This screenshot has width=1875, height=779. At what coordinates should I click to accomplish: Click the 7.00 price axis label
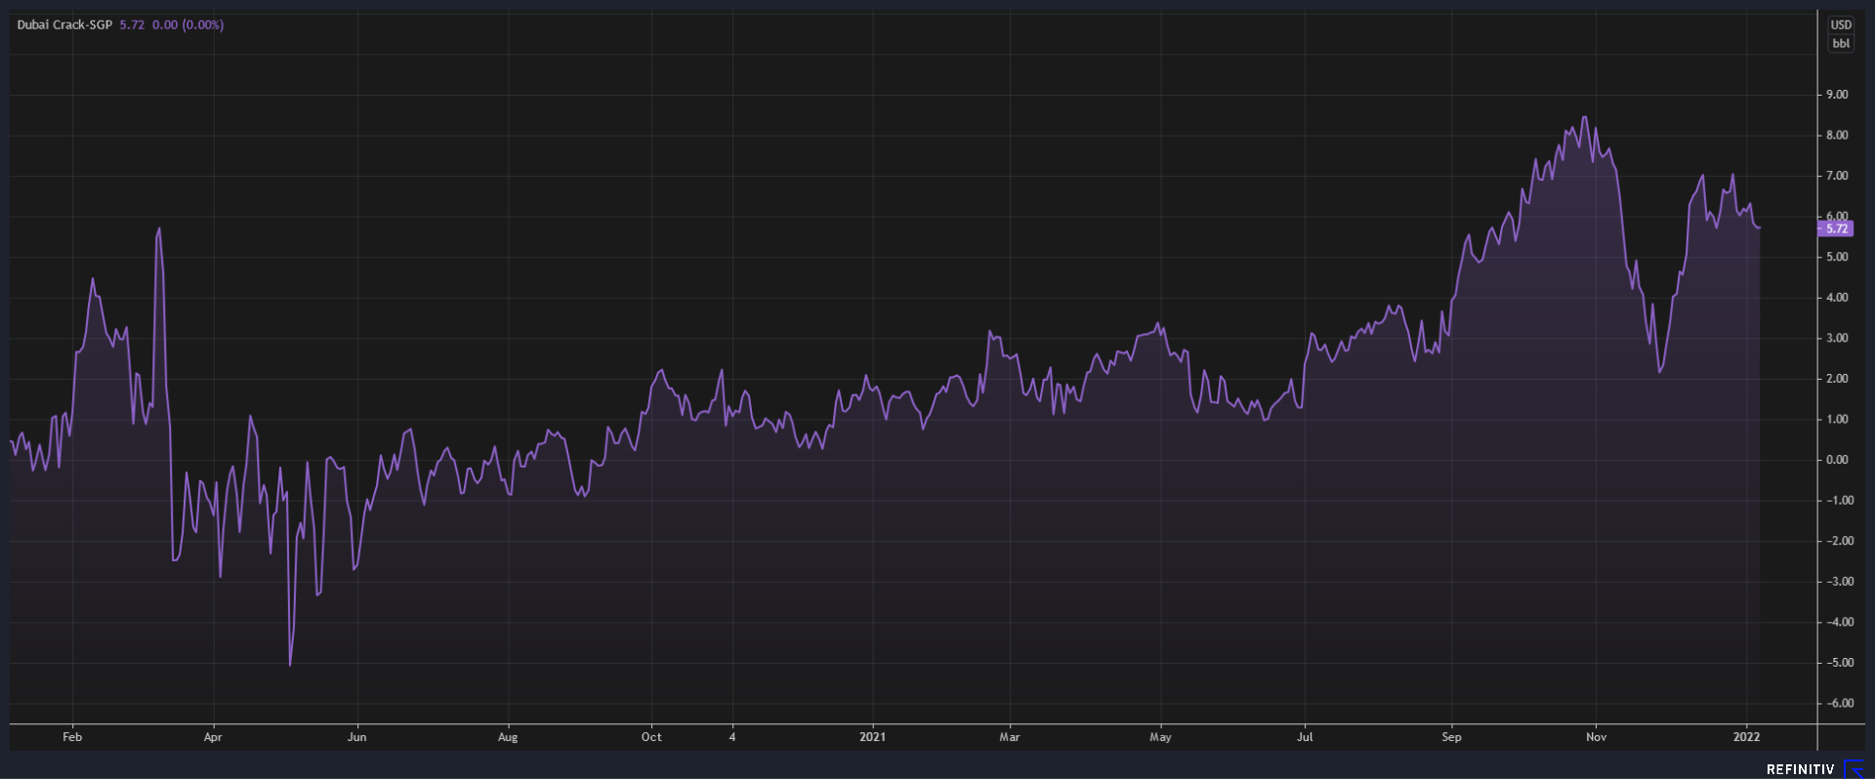click(x=1837, y=176)
